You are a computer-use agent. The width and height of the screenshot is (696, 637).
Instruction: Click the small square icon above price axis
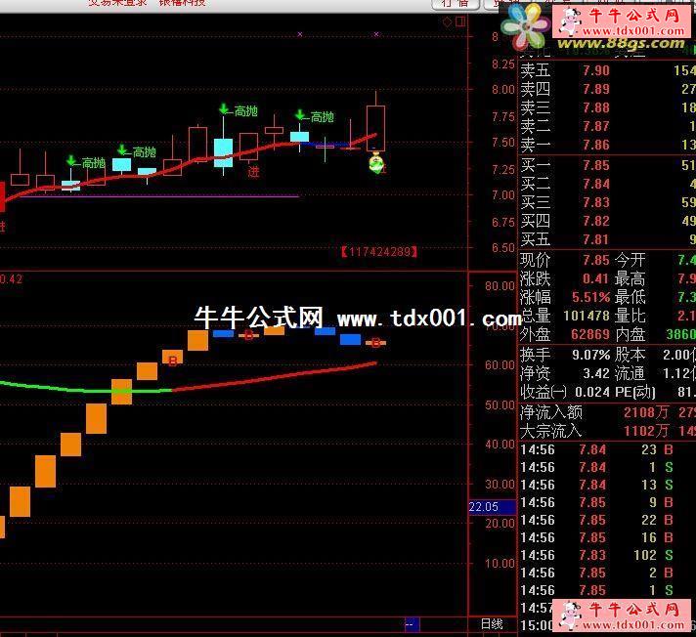click(461, 21)
